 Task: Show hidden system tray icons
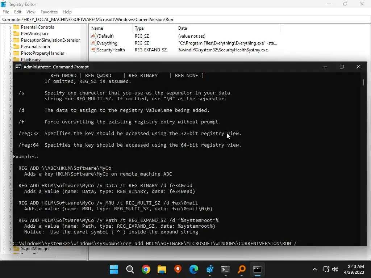click(x=315, y=269)
